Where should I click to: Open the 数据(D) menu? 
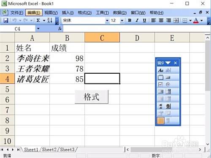(x=120, y=13)
